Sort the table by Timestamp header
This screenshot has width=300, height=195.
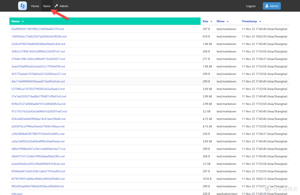[x=249, y=21]
